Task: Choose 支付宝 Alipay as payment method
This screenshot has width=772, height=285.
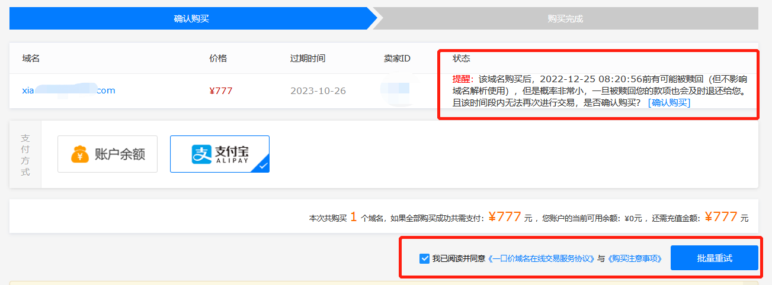Action: [x=220, y=154]
